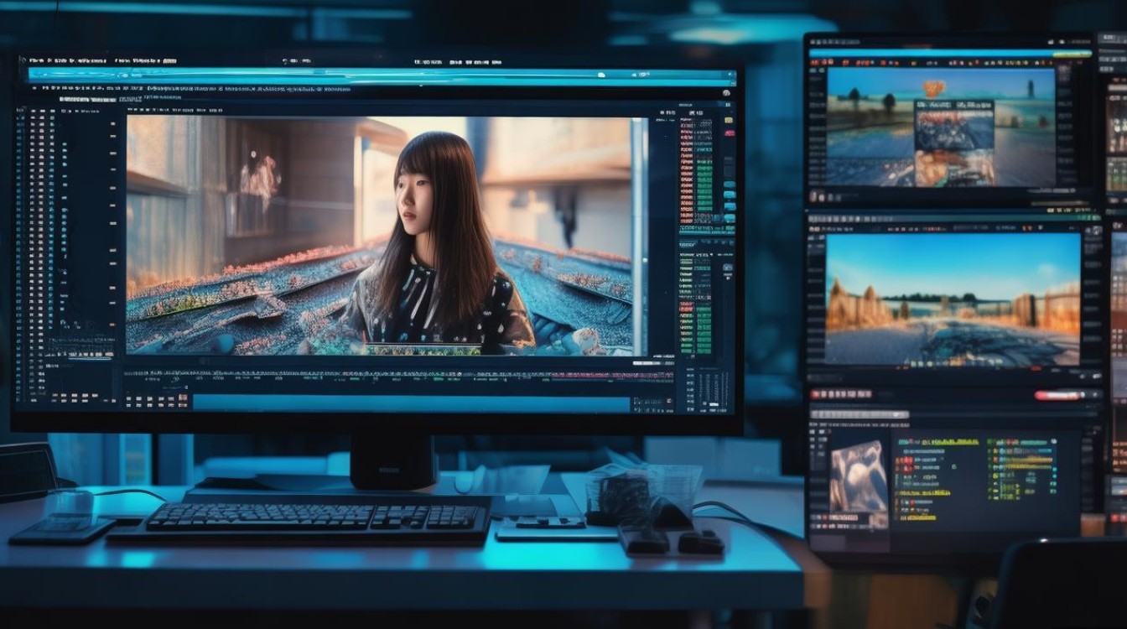1127x629 pixels.
Task: Click the orange icon above the popup on top-right monitor
Action: click(934, 88)
